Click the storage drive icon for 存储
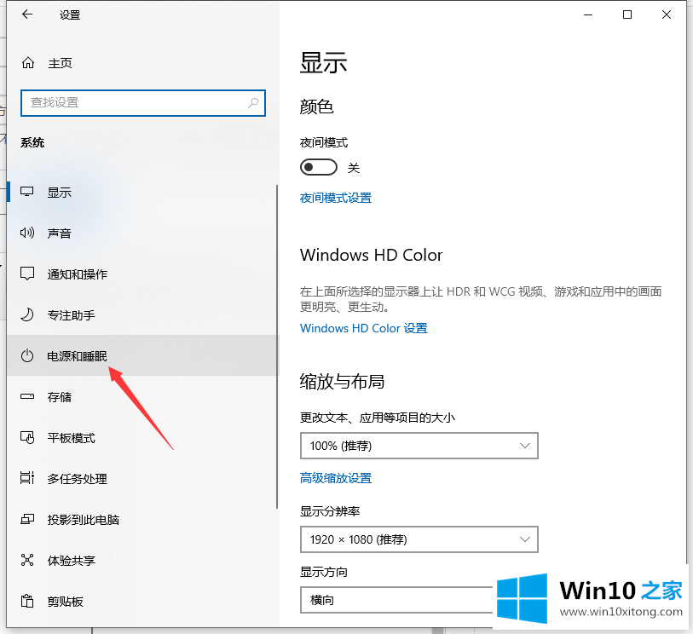Viewport: 693px width, 634px height. tap(27, 396)
